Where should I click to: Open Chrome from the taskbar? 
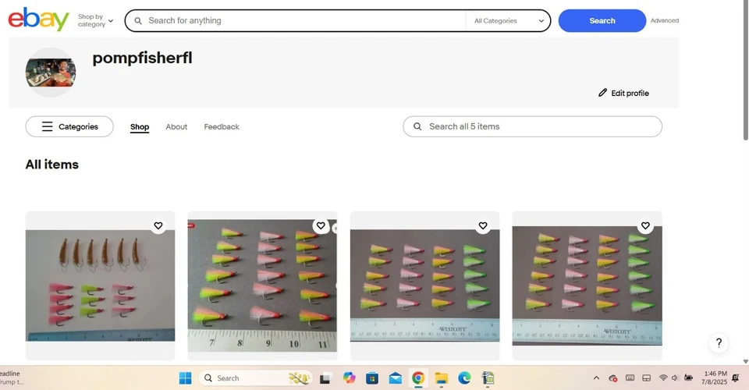418,378
